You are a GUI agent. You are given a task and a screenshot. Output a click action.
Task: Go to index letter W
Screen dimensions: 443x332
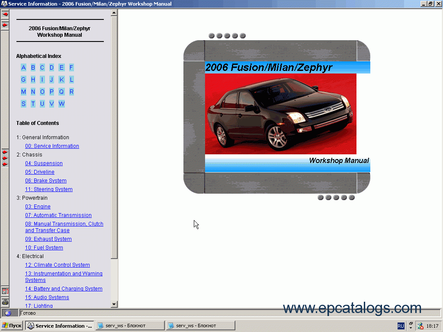61,104
